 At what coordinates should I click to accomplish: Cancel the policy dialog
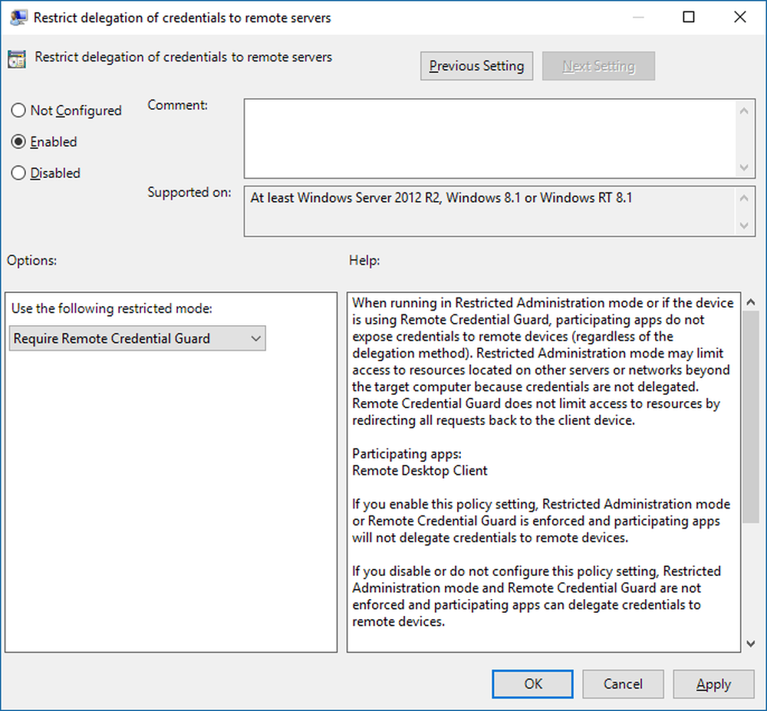pyautogui.click(x=623, y=684)
